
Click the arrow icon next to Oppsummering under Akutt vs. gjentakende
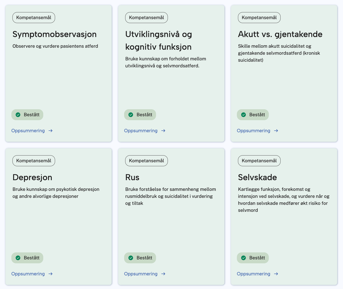(276, 131)
